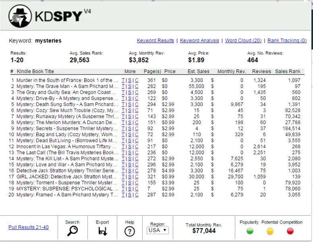Sort by Page(s) column header
The width and height of the screenshot is (313, 243).
(x=152, y=71)
